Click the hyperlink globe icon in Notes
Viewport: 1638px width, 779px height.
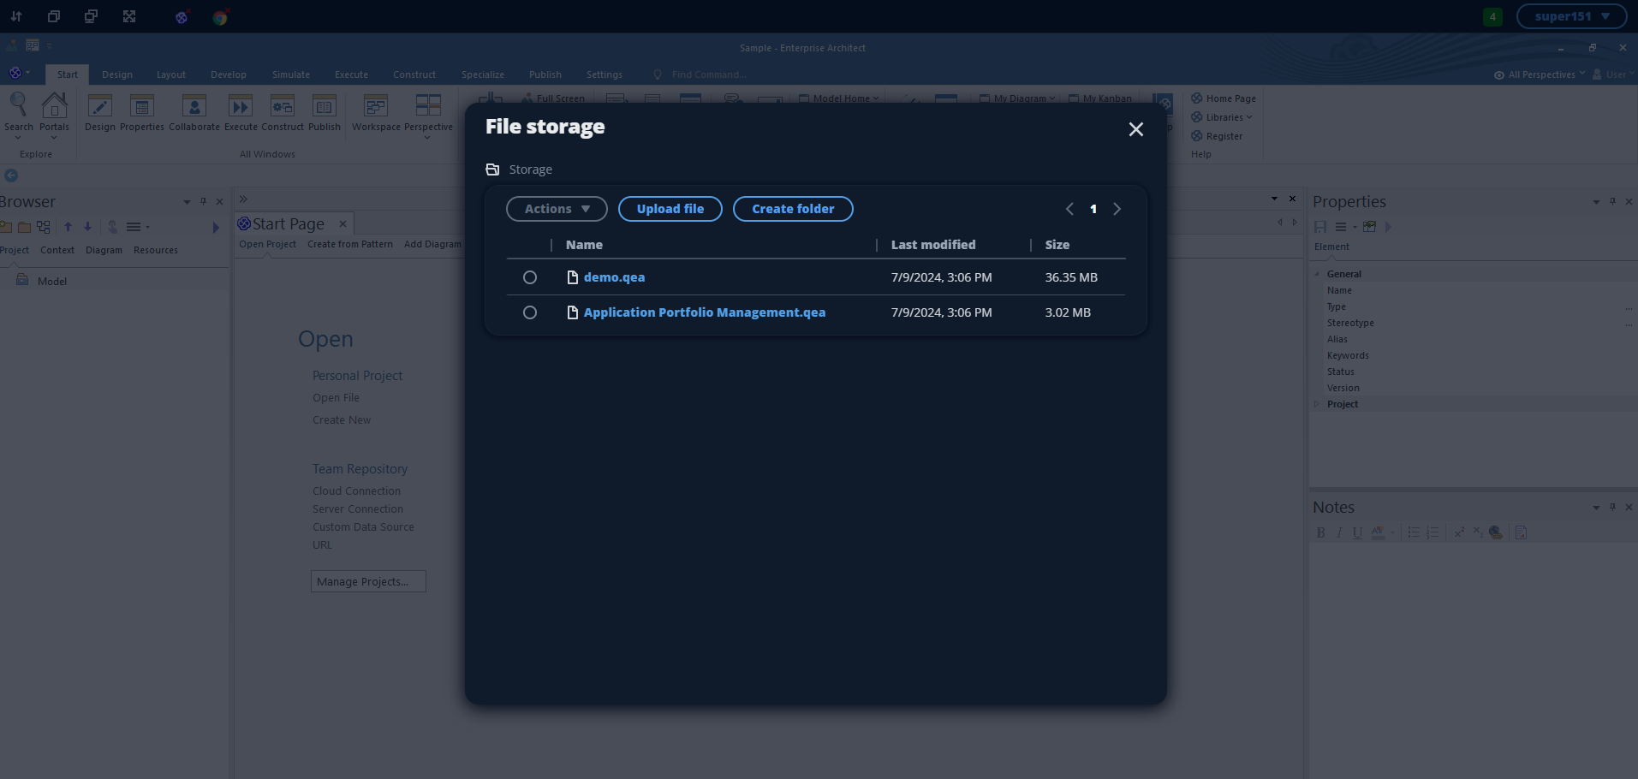click(1496, 532)
